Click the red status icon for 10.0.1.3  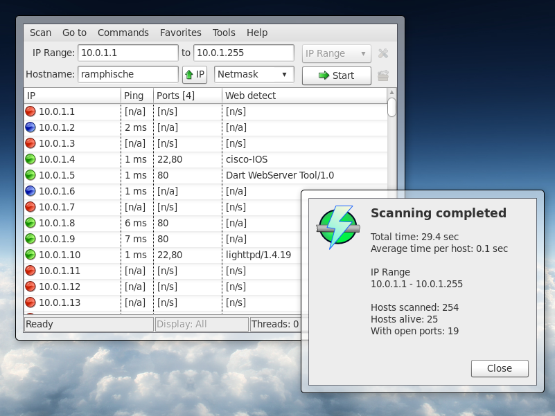click(30, 143)
